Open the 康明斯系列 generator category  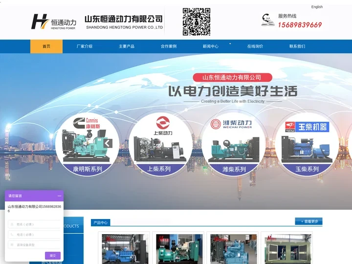88,169
